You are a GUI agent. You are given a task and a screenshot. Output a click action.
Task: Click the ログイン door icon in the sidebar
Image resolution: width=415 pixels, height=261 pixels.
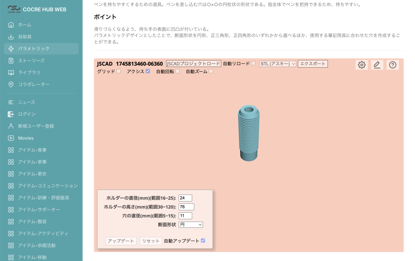11,114
